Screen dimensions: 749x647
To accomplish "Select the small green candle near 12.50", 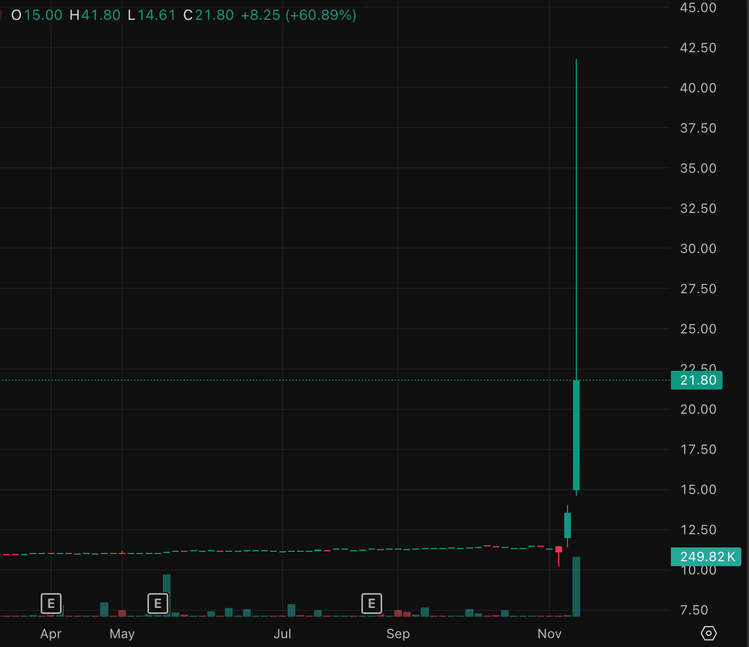I will [x=567, y=525].
